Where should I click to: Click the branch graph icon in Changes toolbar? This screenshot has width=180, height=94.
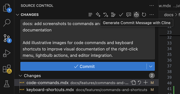point(113,15)
